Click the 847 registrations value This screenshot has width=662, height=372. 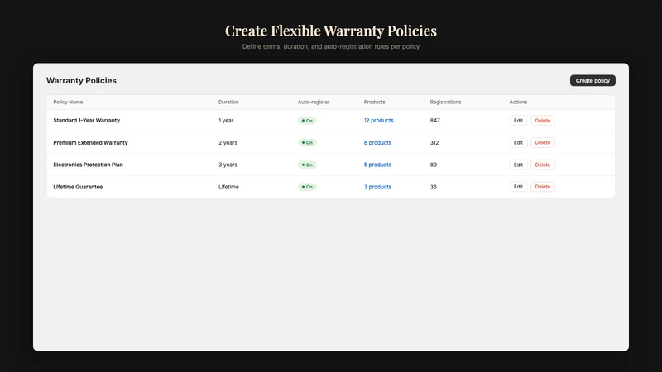tap(435, 121)
